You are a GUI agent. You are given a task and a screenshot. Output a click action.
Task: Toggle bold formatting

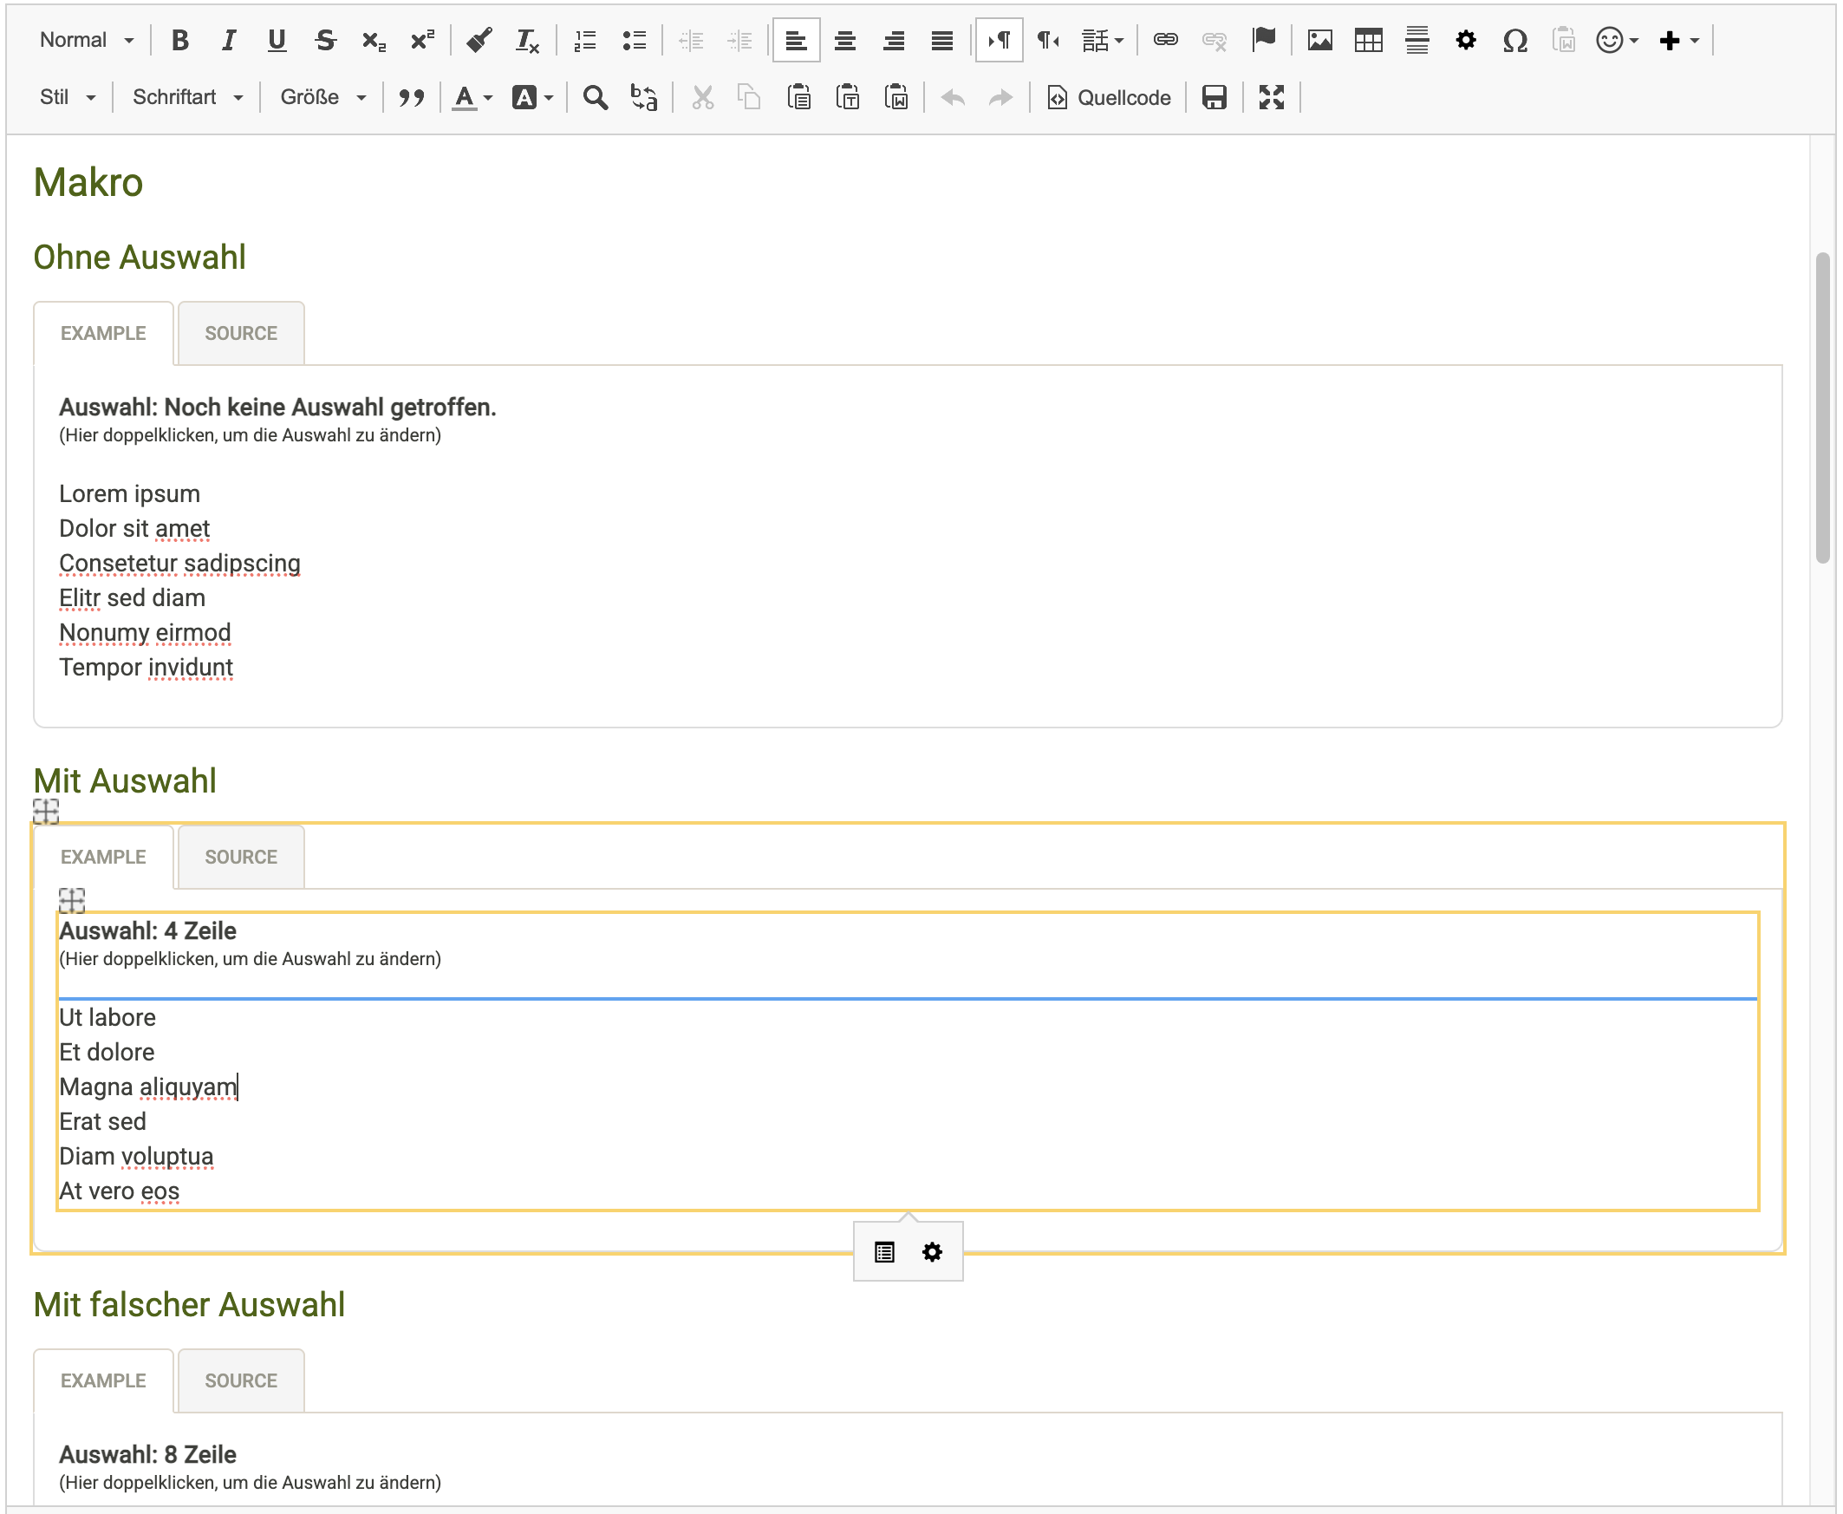pyautogui.click(x=179, y=40)
